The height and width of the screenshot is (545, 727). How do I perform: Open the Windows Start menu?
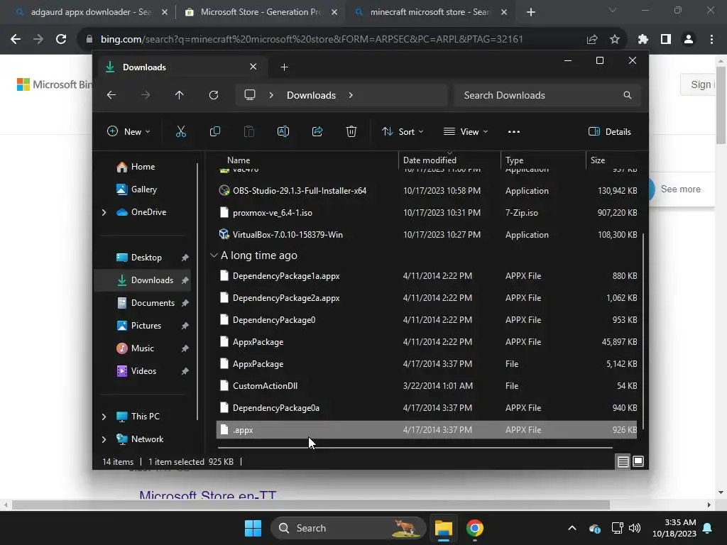click(253, 528)
